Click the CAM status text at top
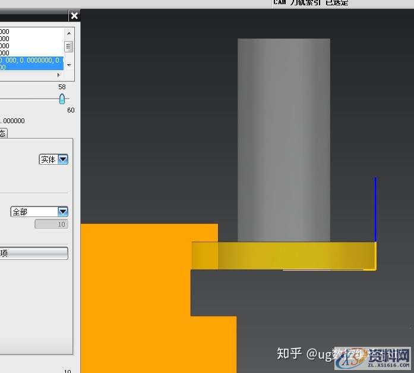The width and height of the screenshot is (414, 373). click(311, 3)
